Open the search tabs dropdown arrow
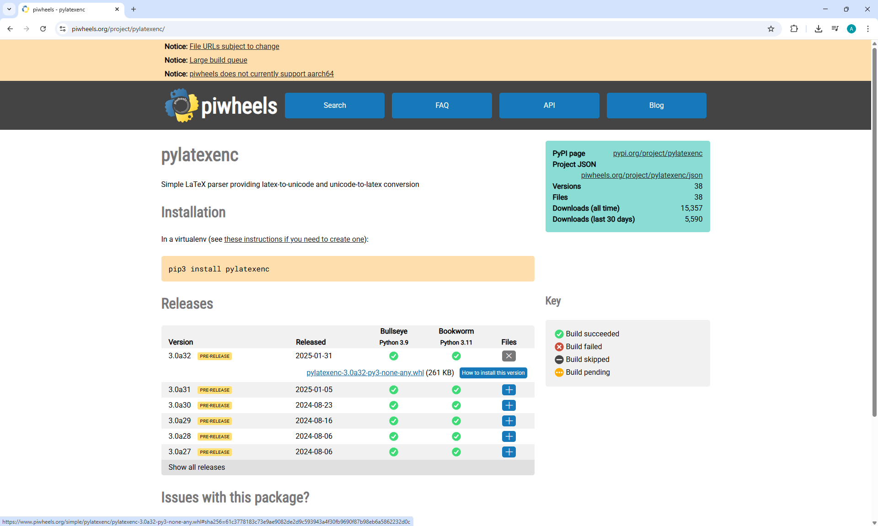Viewport: 878px width, 526px height. [x=9, y=9]
